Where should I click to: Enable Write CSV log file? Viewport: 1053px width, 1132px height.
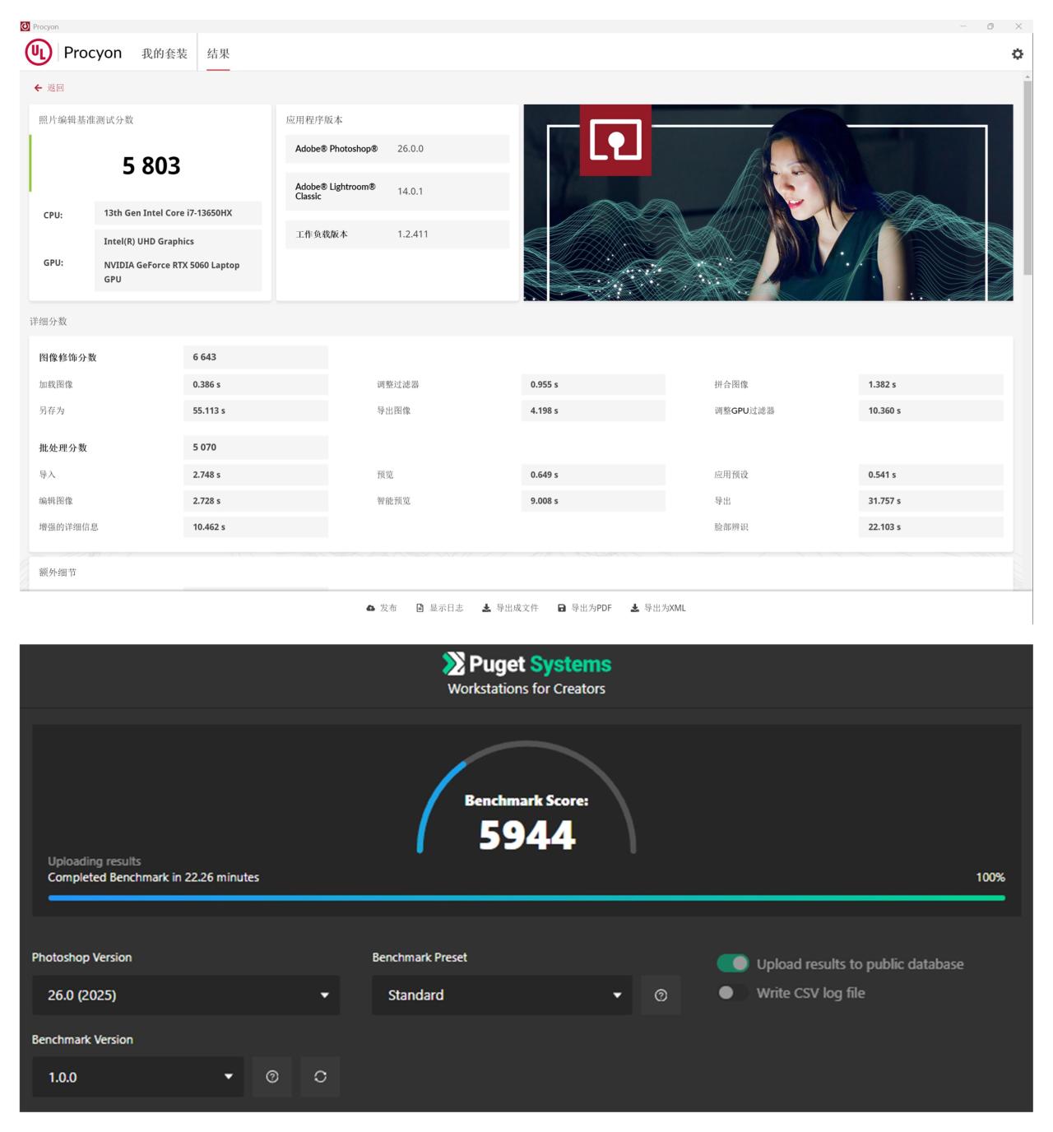(x=732, y=993)
